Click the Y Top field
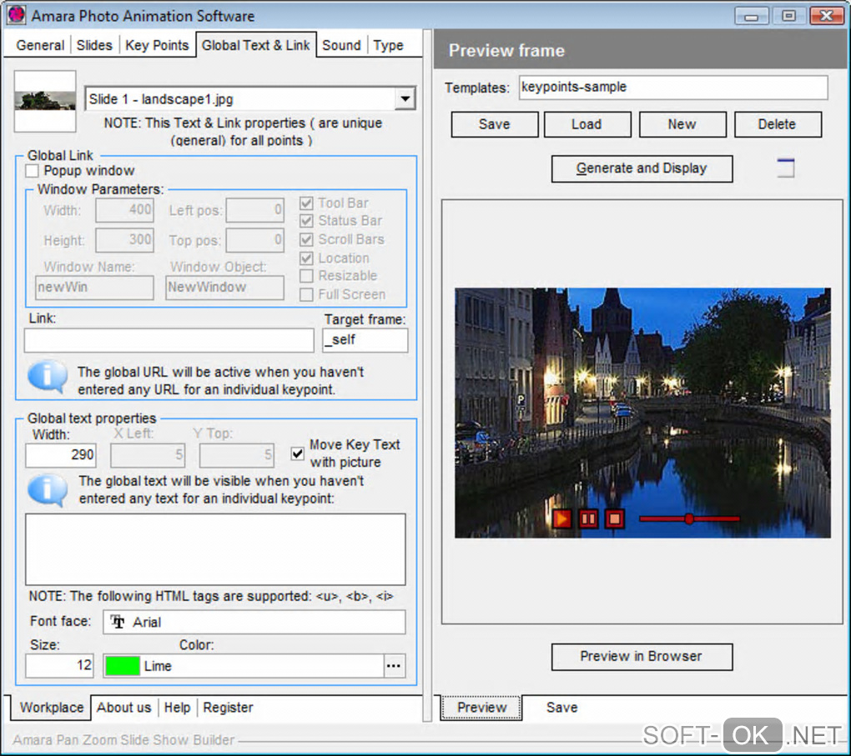The image size is (851, 756). 237,455
